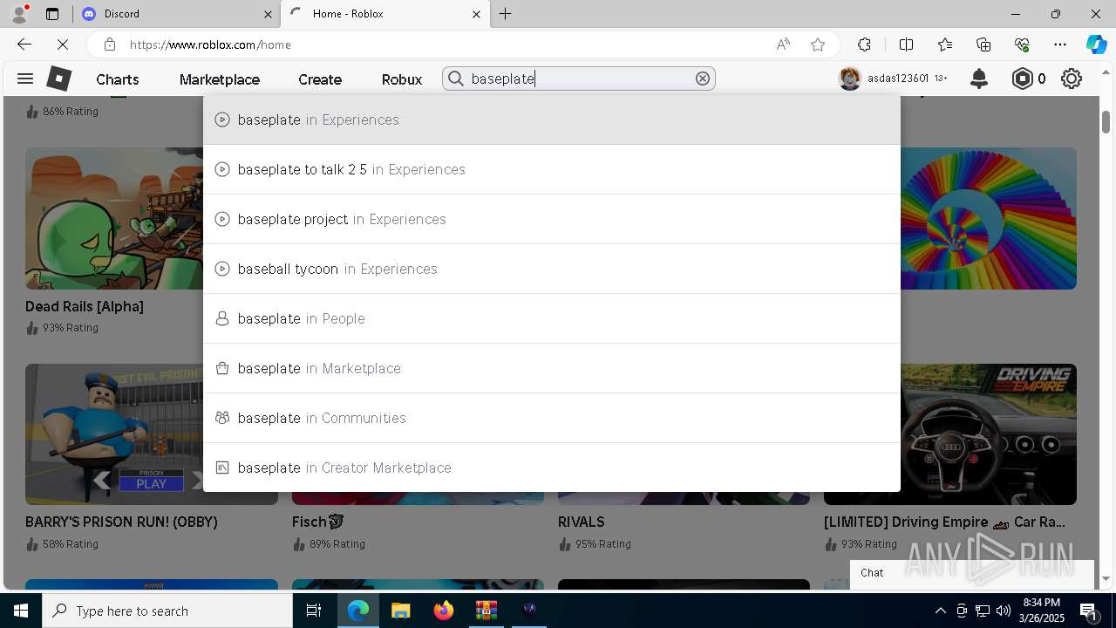Open File Explorer from taskbar
1116x628 pixels.
tap(400, 611)
